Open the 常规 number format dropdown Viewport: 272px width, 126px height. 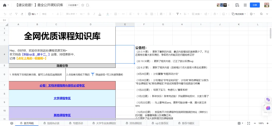48,14
